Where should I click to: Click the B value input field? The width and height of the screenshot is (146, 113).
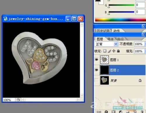140,12
